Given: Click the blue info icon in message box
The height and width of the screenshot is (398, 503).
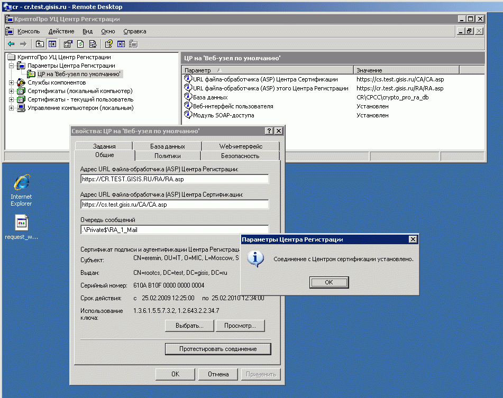Looking at the screenshot, I should [x=255, y=259].
